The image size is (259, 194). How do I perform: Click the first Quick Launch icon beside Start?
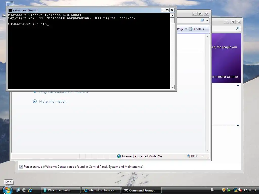click(x=18, y=190)
